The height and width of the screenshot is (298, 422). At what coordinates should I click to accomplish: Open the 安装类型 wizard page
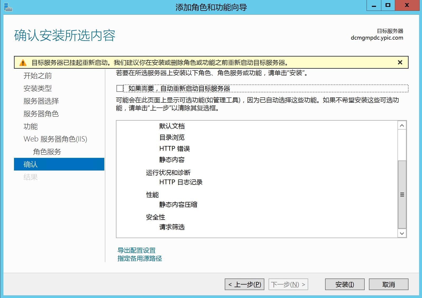(x=37, y=88)
